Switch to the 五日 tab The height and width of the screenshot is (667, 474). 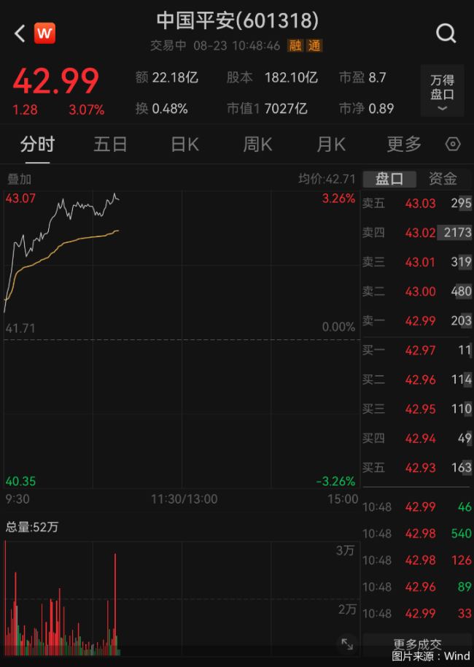tap(111, 144)
